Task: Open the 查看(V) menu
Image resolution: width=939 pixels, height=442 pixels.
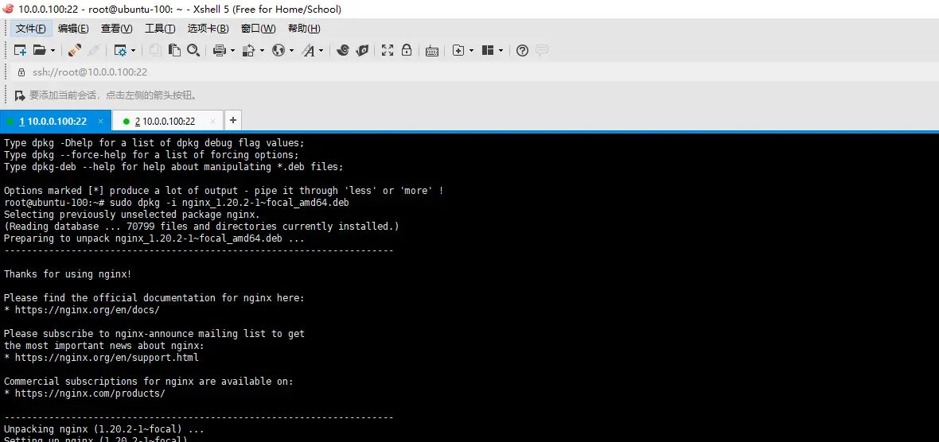Action: coord(116,28)
